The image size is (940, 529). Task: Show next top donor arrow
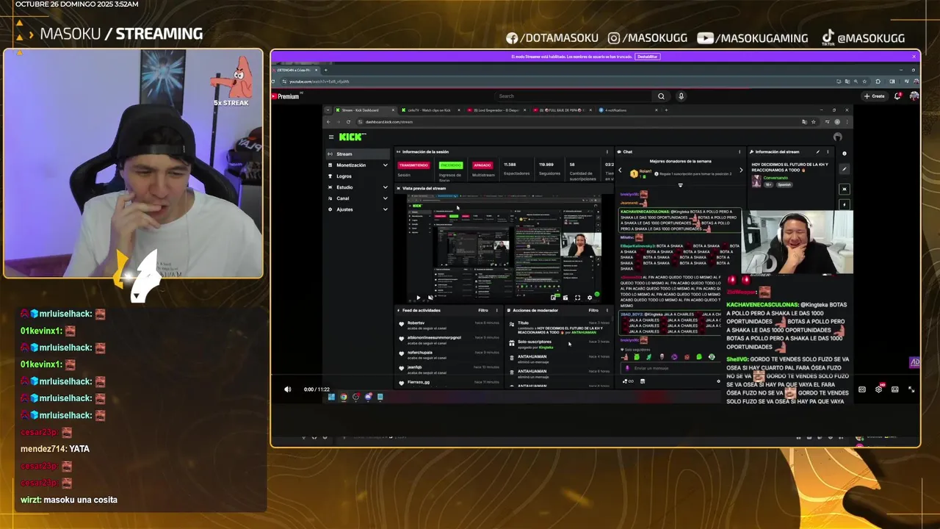[x=740, y=170]
